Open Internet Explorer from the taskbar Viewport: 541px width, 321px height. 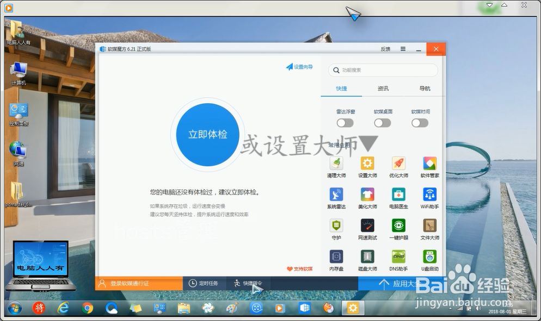click(63, 308)
